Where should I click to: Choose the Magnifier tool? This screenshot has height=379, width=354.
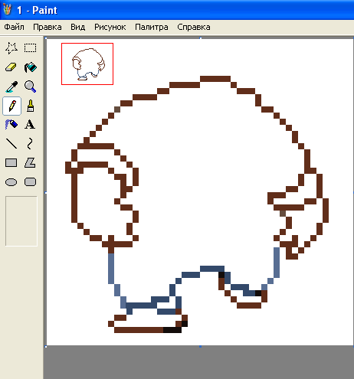point(31,87)
